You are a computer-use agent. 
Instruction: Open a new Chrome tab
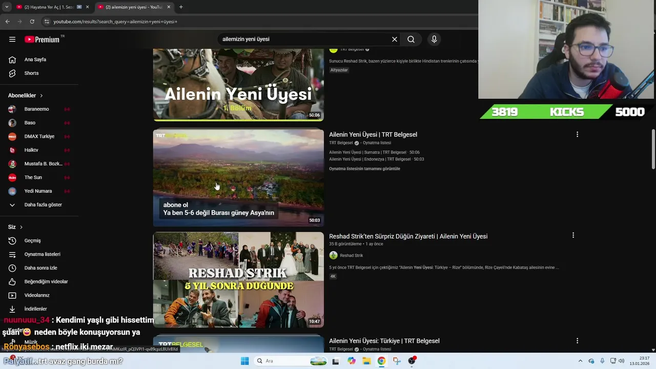tap(181, 7)
